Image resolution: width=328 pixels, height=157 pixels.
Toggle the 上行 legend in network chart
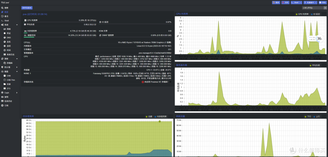[x=317, y=117]
